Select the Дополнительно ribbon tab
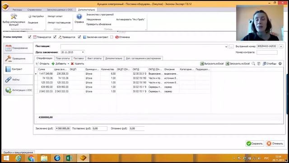Screen dimensions: 289x163 click(x=86, y=10)
